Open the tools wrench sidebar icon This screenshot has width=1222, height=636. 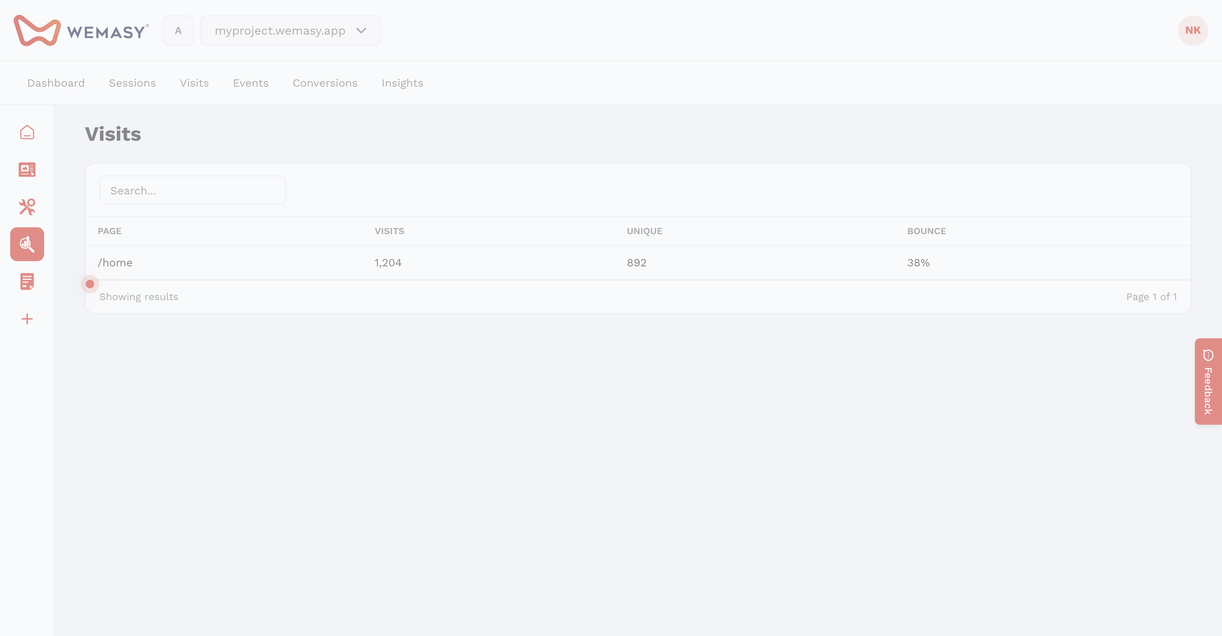coord(27,207)
